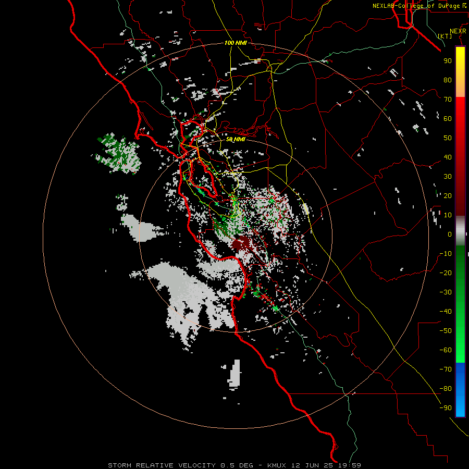This screenshot has height=469, width=469.
Task: Select the -70 value on the velocity scale
Action: [x=446, y=369]
